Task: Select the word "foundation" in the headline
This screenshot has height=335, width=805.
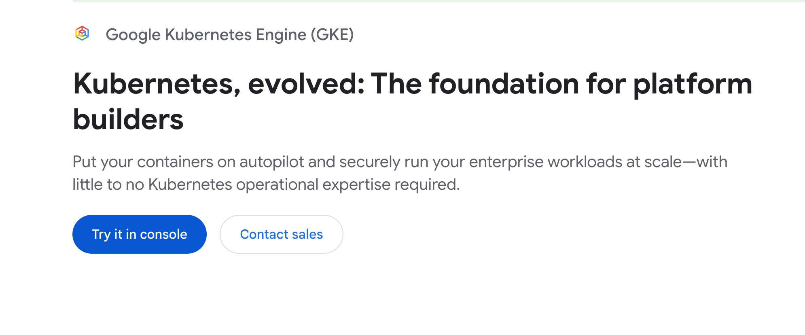Action: [504, 84]
